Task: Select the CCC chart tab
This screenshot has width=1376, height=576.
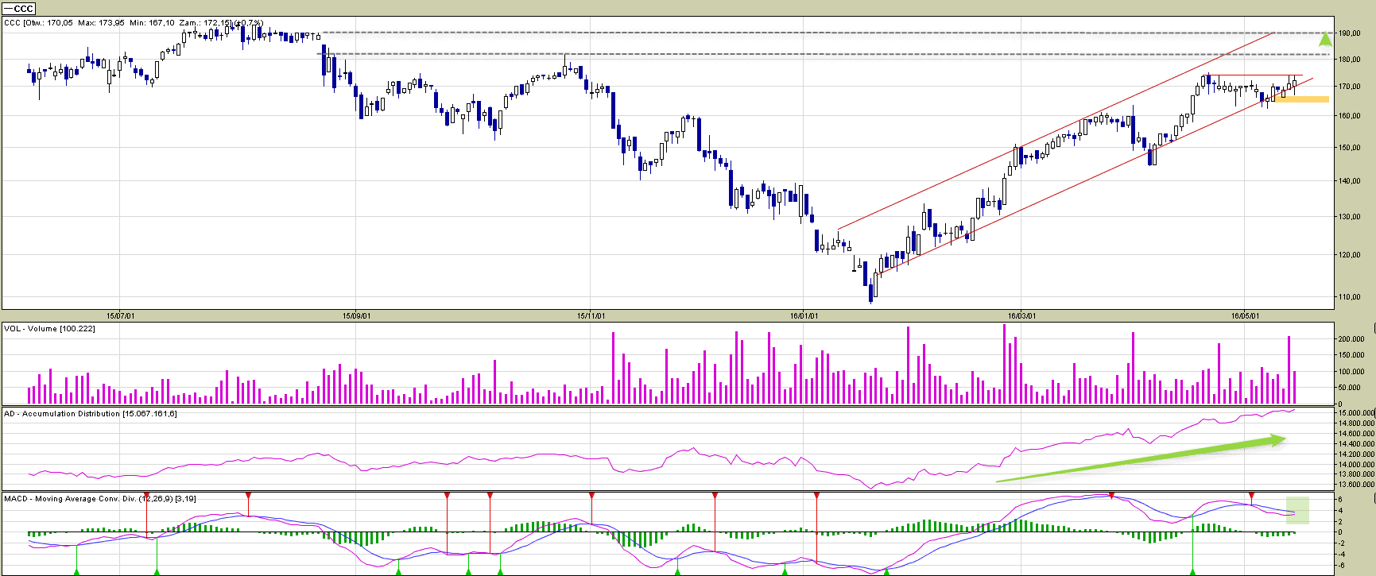Action: [19, 9]
